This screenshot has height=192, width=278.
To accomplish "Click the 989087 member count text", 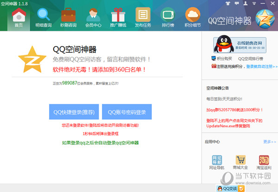I will click(69, 83).
